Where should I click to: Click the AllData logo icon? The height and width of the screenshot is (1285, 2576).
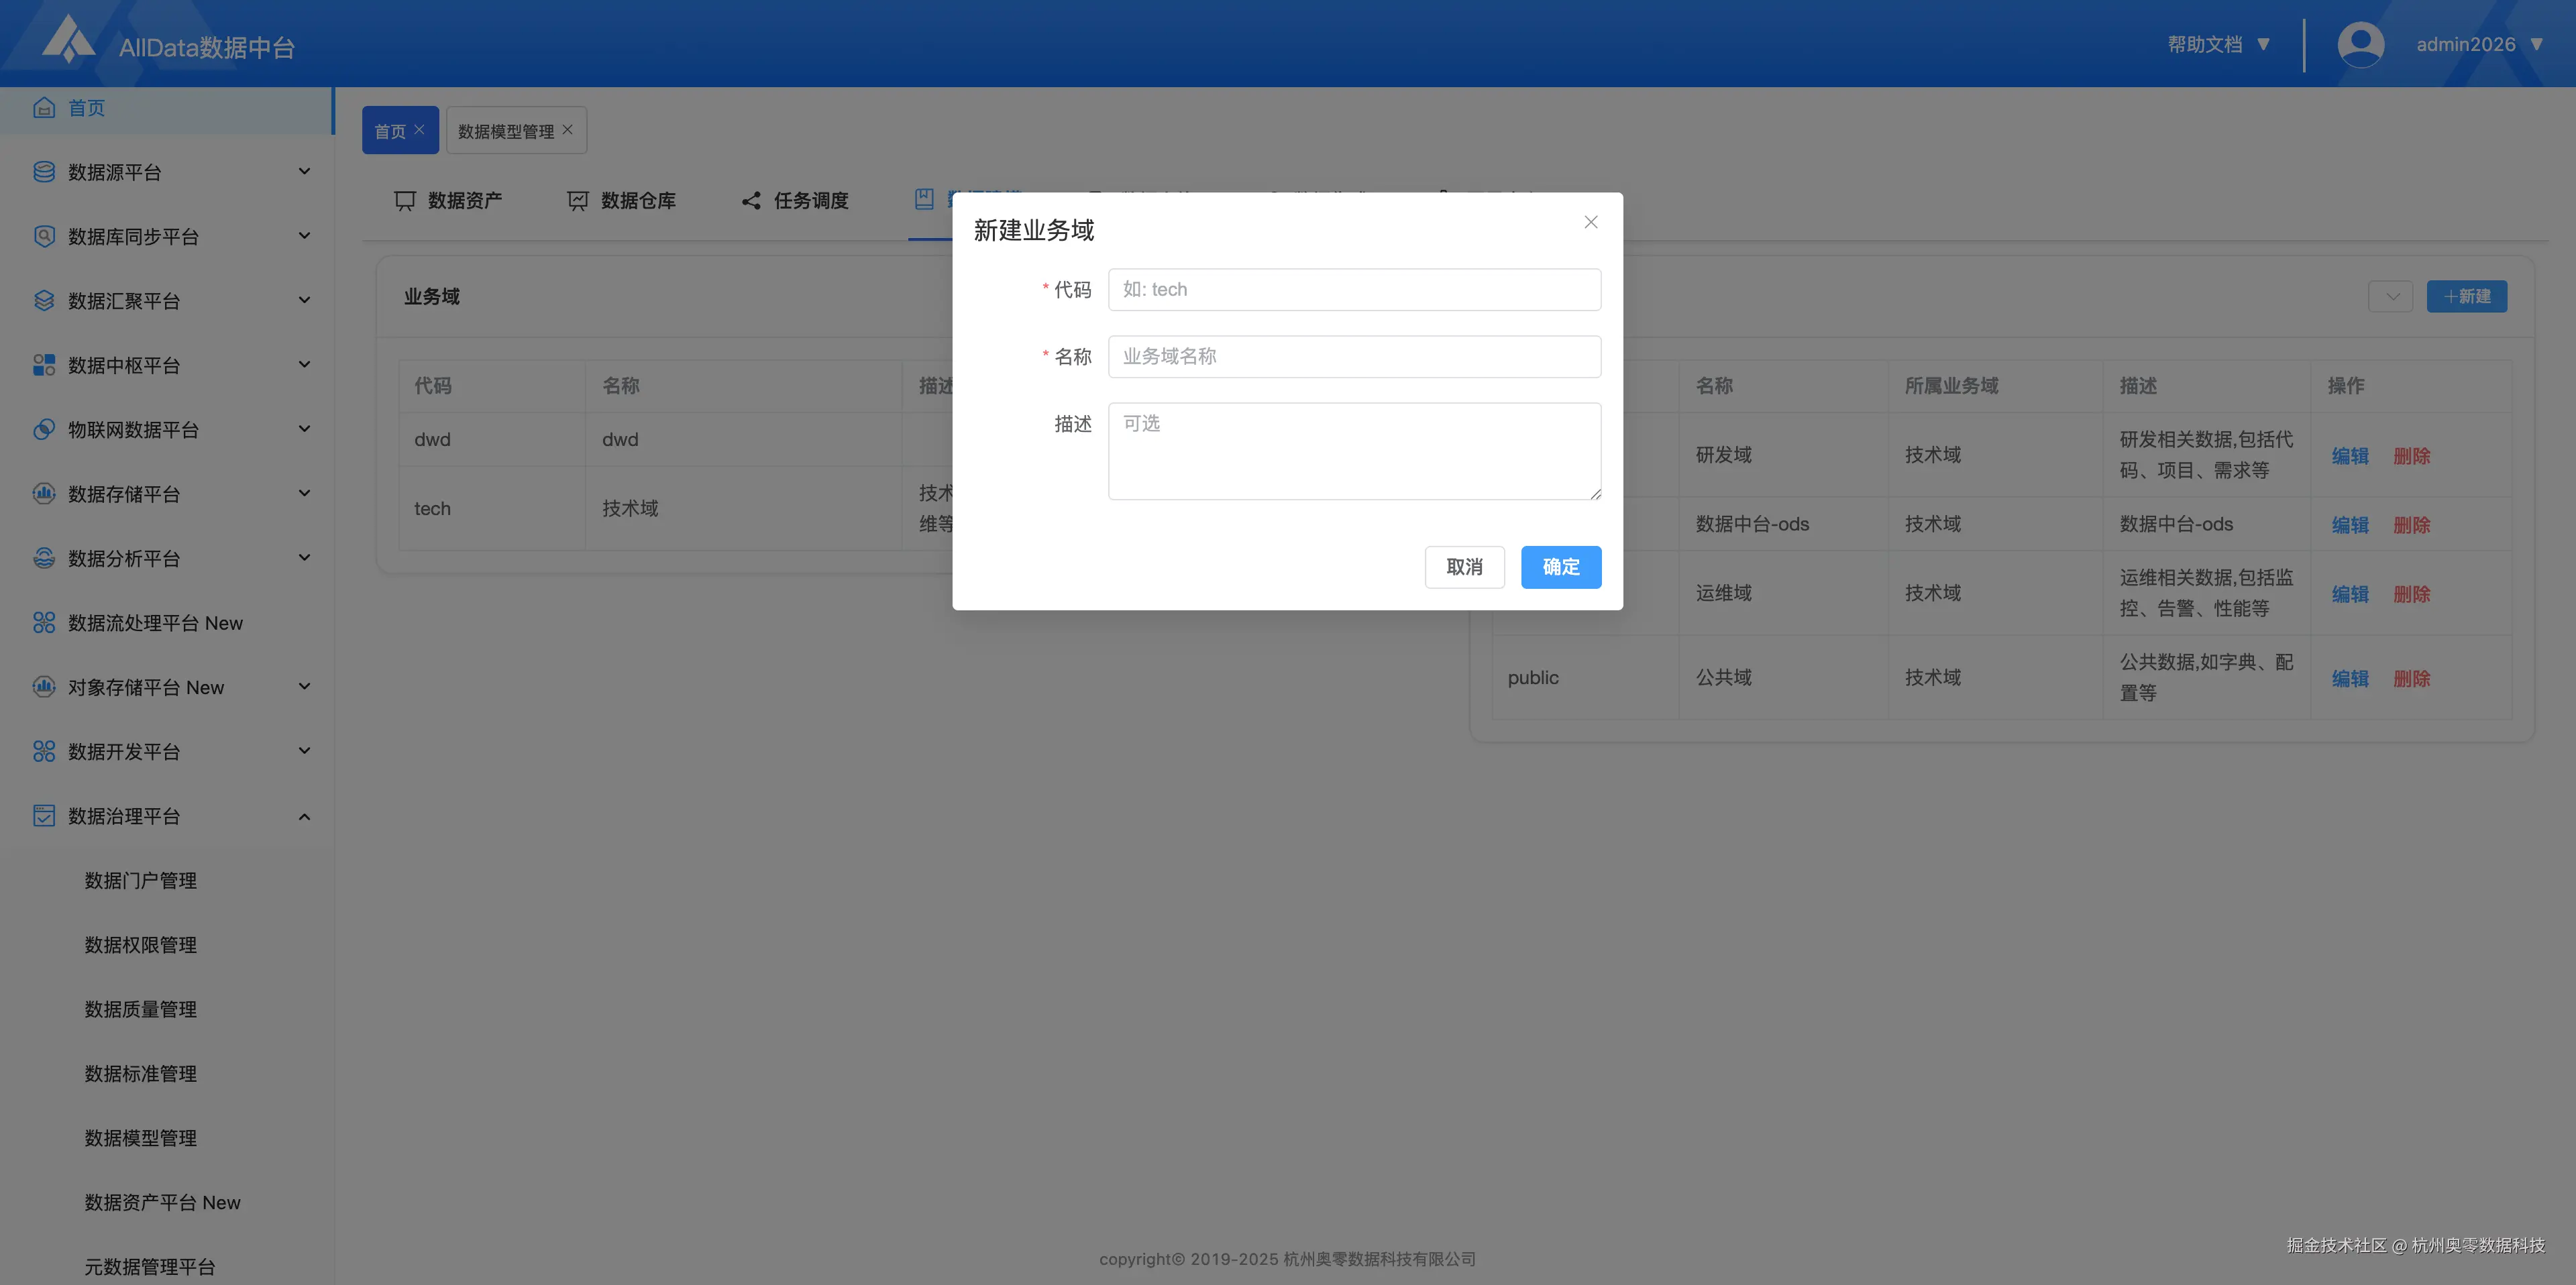[69, 40]
